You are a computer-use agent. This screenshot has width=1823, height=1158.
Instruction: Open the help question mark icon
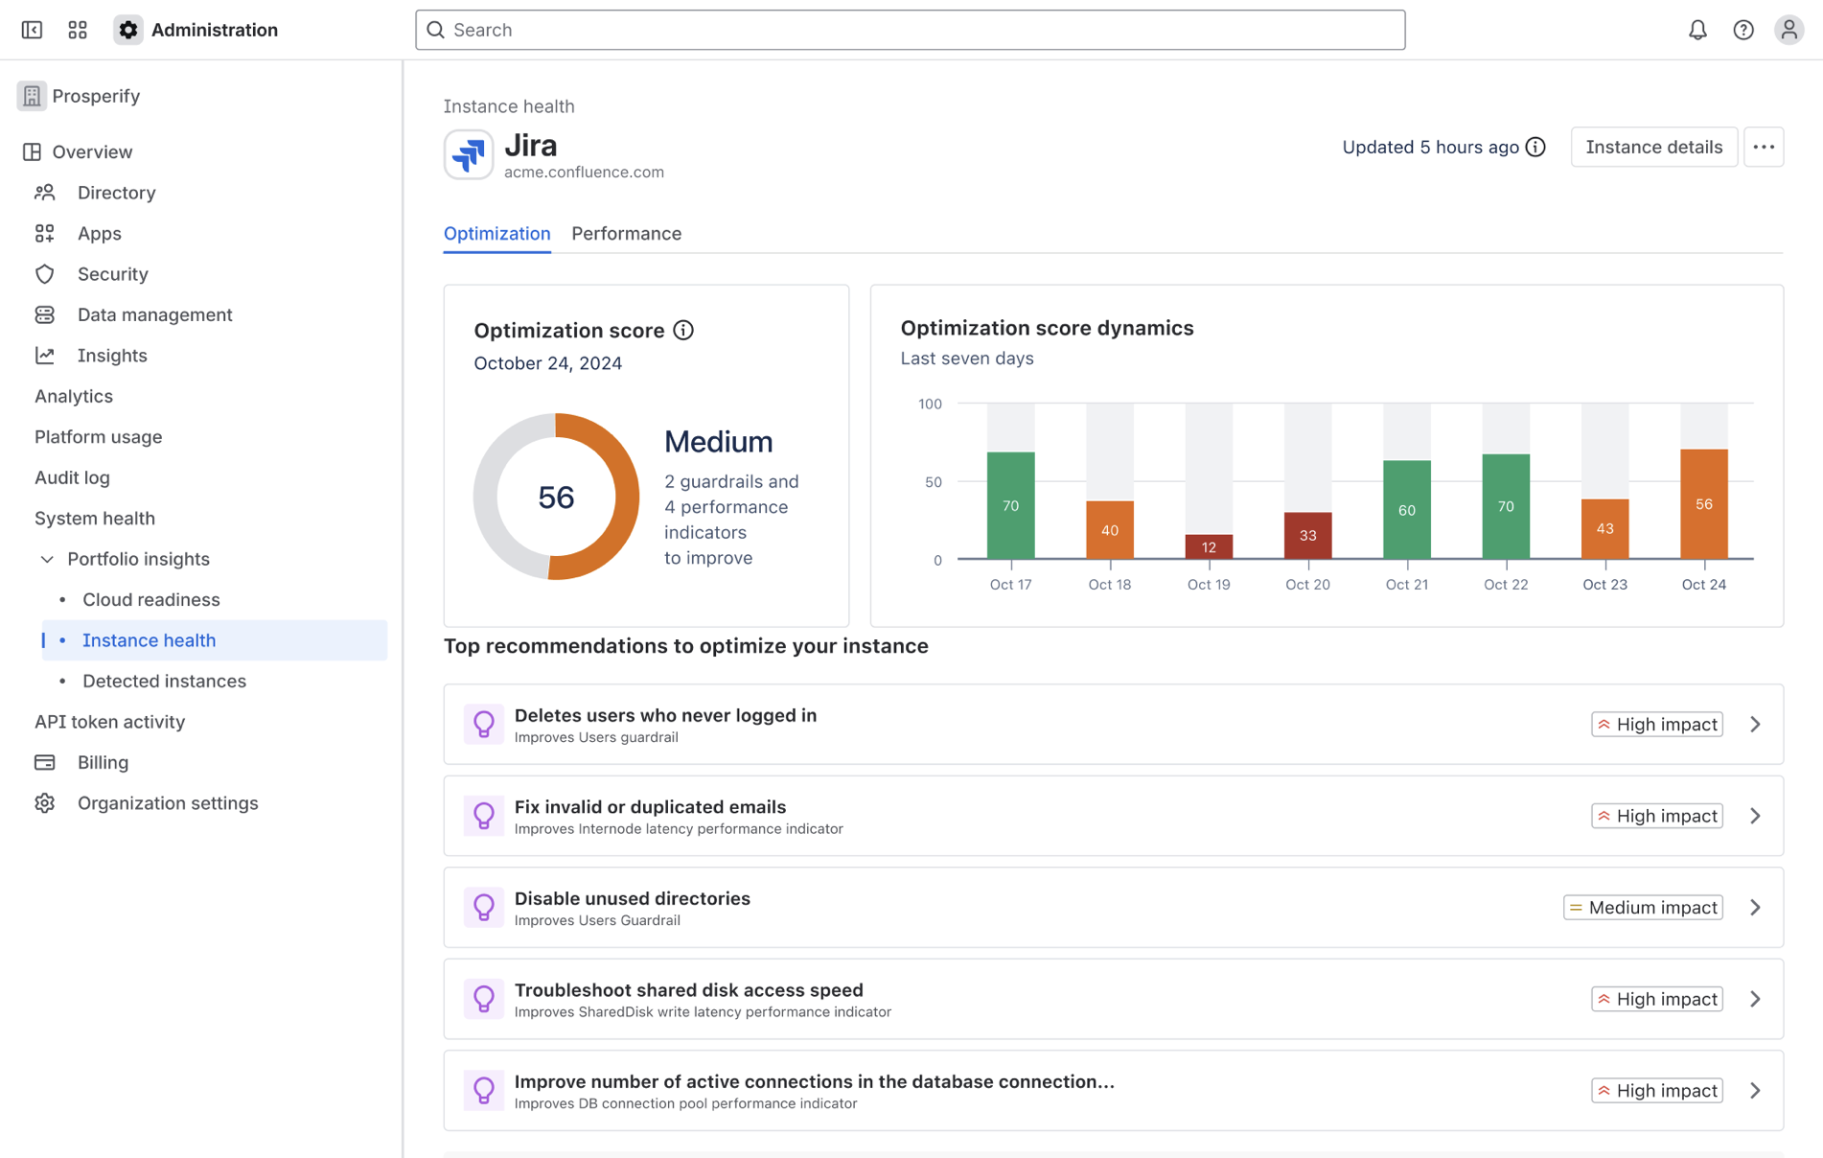pyautogui.click(x=1743, y=30)
